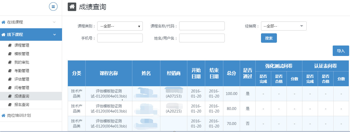Click the 导入 button

click(x=341, y=51)
